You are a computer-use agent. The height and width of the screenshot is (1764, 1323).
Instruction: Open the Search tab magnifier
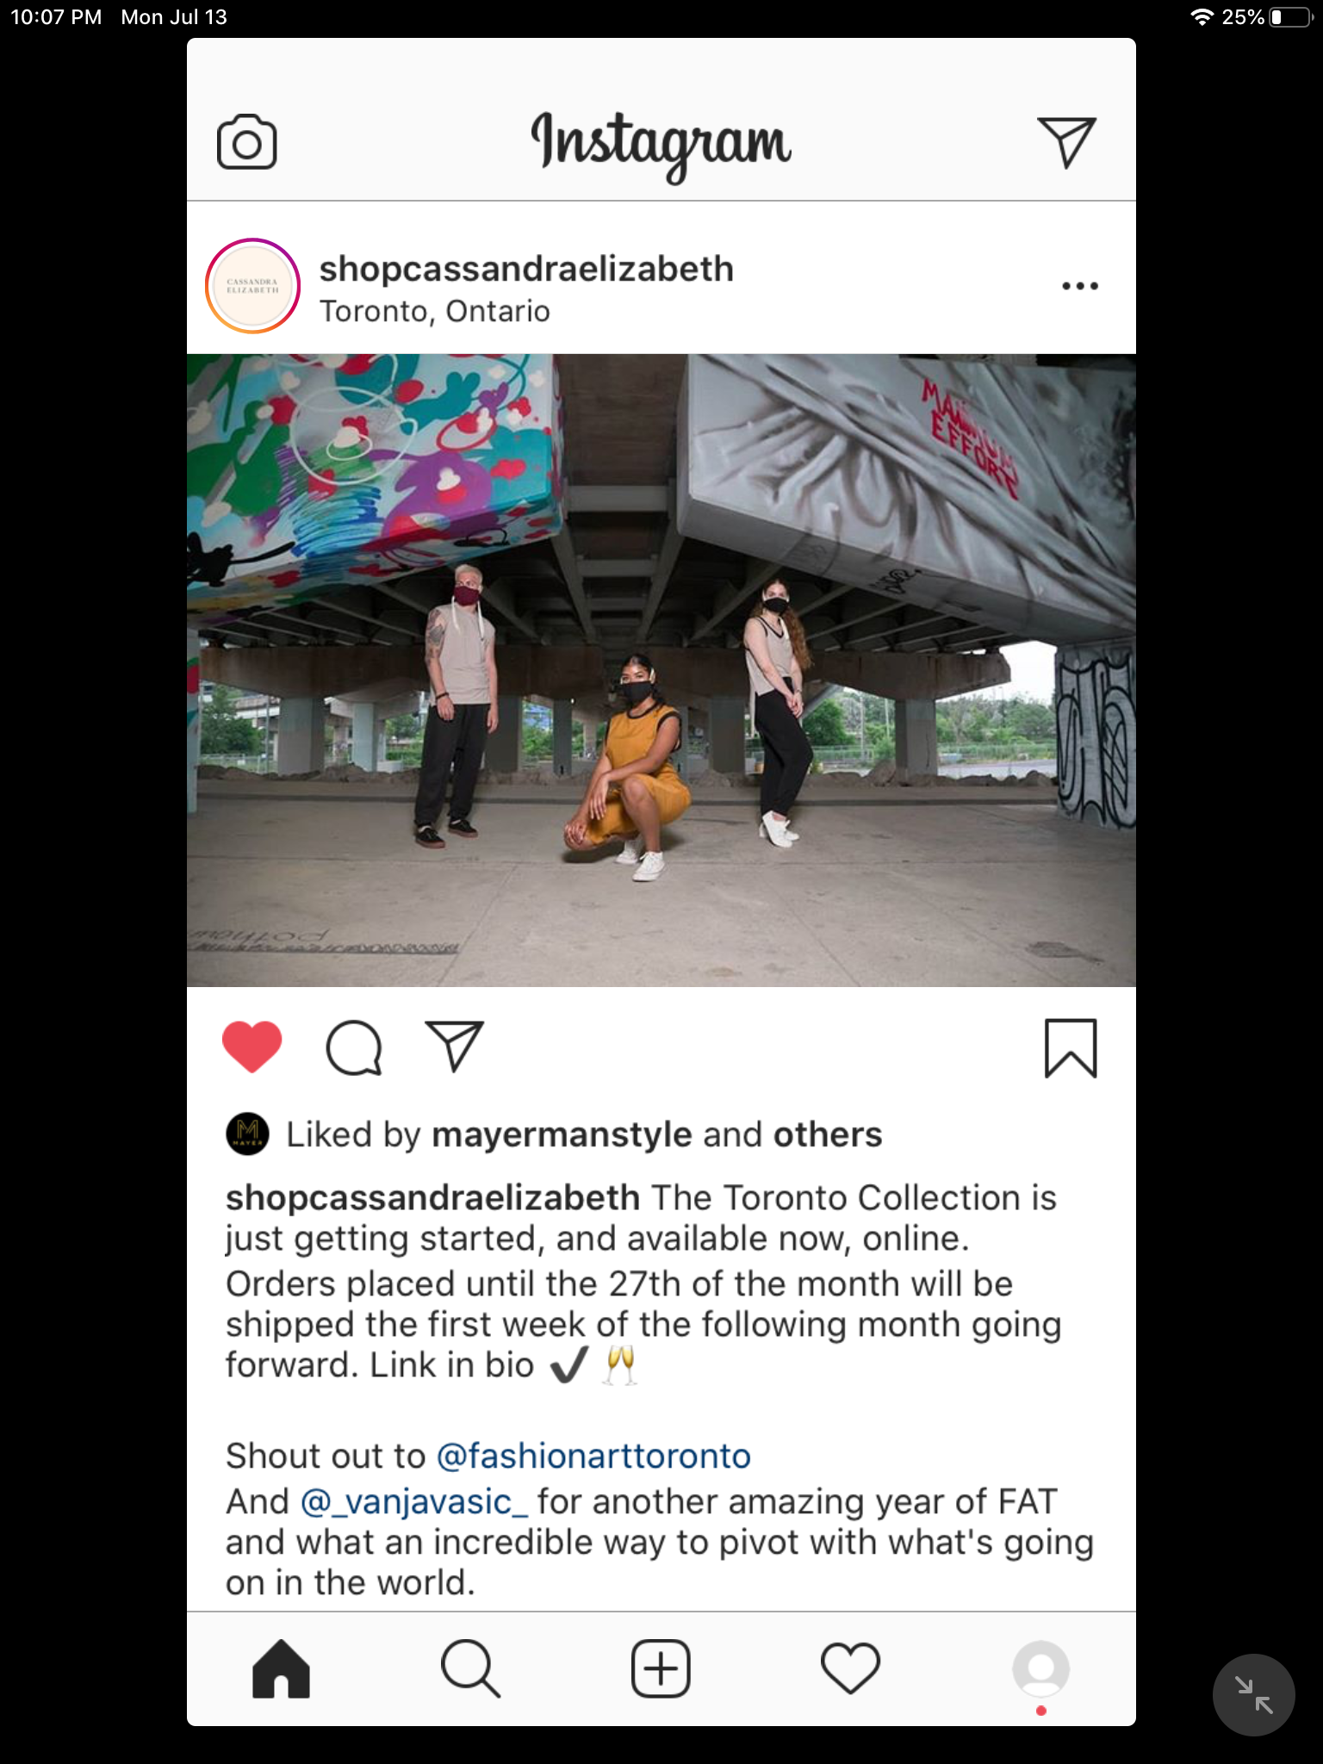470,1669
